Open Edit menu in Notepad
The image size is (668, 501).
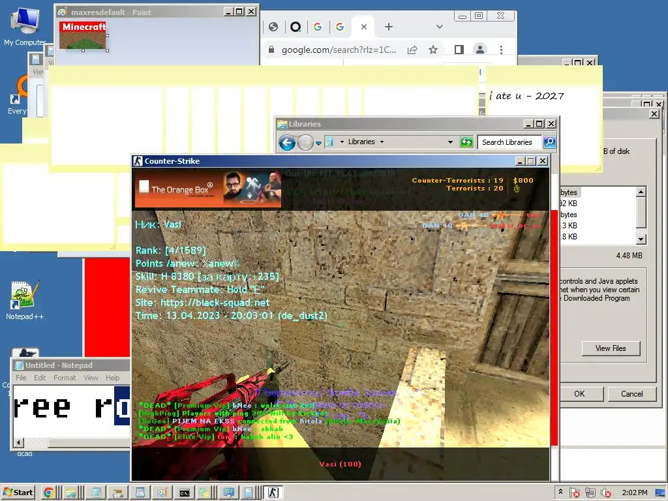pyautogui.click(x=40, y=378)
